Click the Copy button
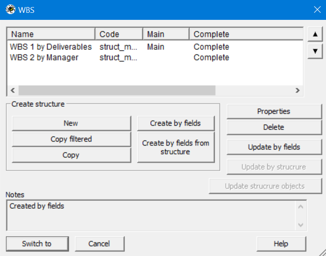The height and width of the screenshot is (256, 326). (x=71, y=155)
